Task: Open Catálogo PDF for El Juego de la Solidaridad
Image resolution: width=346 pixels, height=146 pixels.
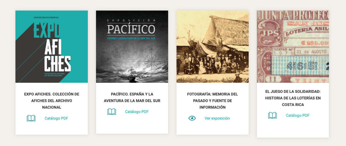Action: (x=298, y=115)
